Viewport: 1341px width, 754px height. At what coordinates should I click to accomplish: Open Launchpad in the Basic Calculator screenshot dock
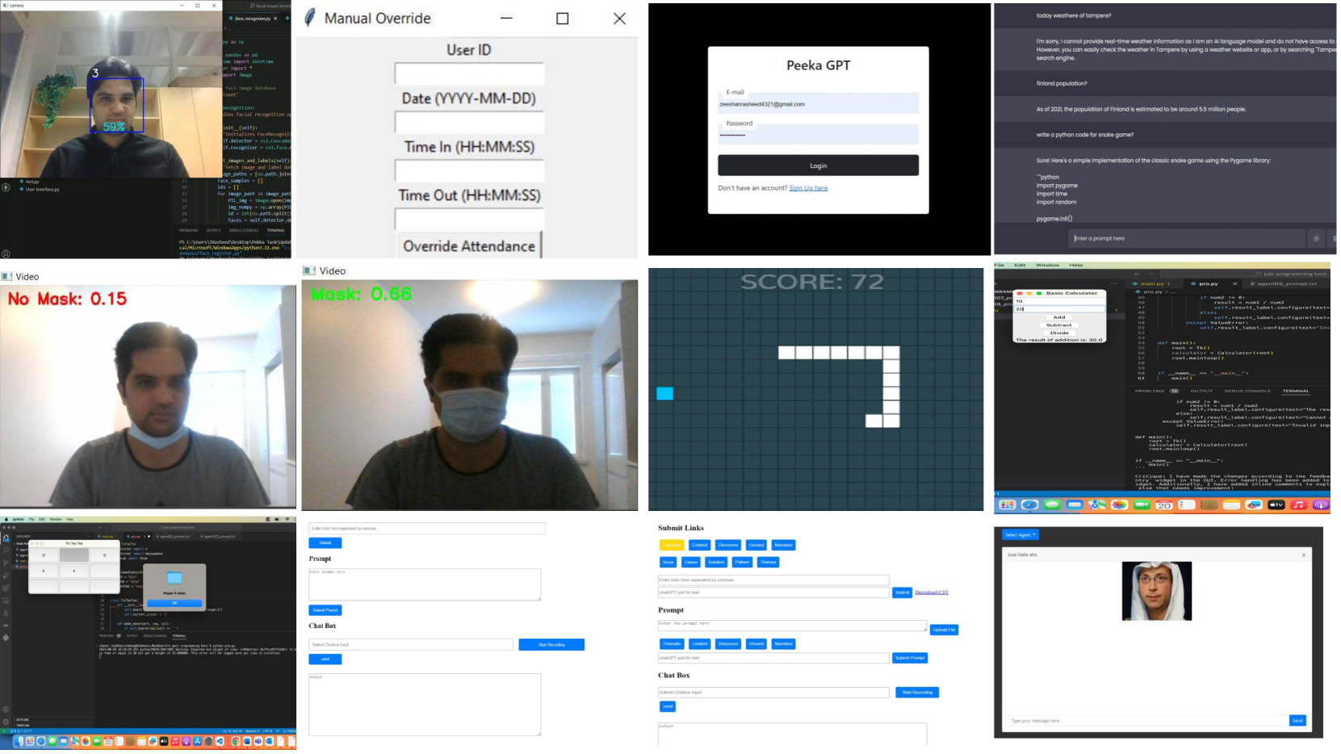point(1007,505)
